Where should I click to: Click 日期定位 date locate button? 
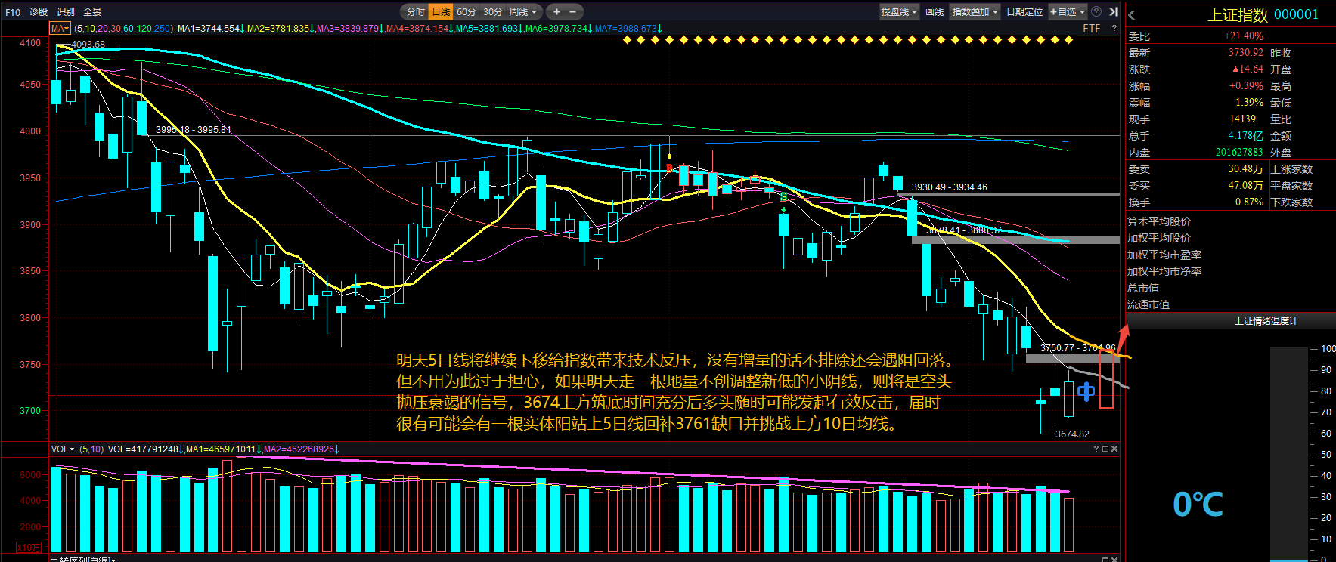pyautogui.click(x=1024, y=11)
